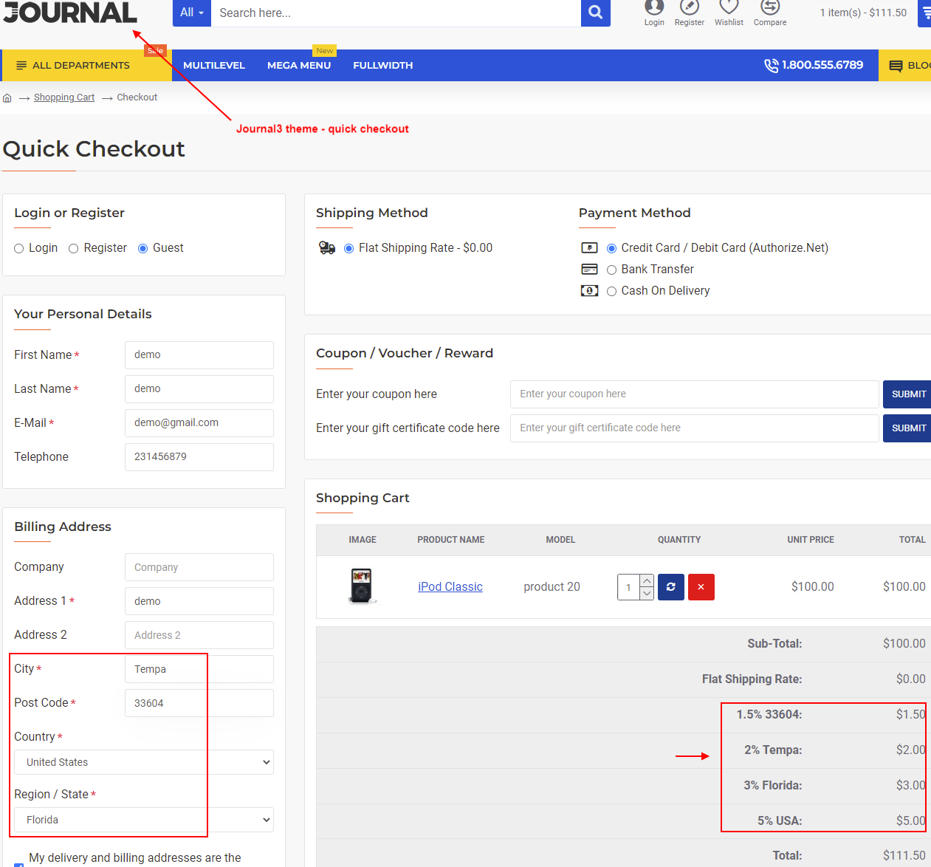Submit the coupon code

(907, 394)
